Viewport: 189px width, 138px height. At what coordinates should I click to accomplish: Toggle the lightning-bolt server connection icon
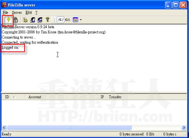tap(8, 20)
